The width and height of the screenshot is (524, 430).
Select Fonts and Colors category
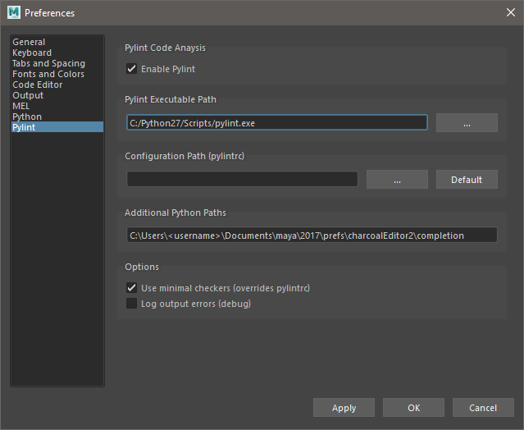point(48,74)
